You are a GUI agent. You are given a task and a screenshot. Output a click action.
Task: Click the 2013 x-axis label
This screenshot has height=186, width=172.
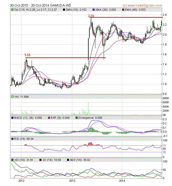click(x=72, y=181)
